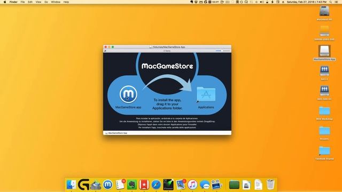Open the red Wunderlist star app in Dock
This screenshot has width=342, height=192.
click(x=144, y=185)
